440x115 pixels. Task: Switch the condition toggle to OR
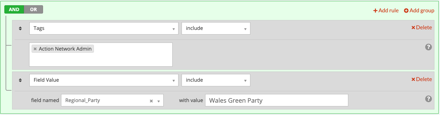[x=33, y=10]
